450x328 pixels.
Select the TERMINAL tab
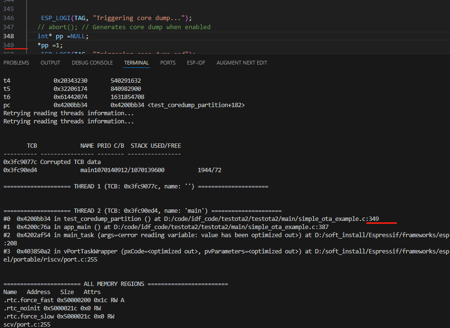[136, 63]
